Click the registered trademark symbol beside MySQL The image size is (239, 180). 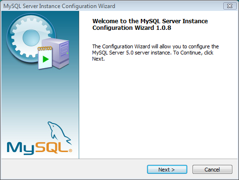[70, 151]
